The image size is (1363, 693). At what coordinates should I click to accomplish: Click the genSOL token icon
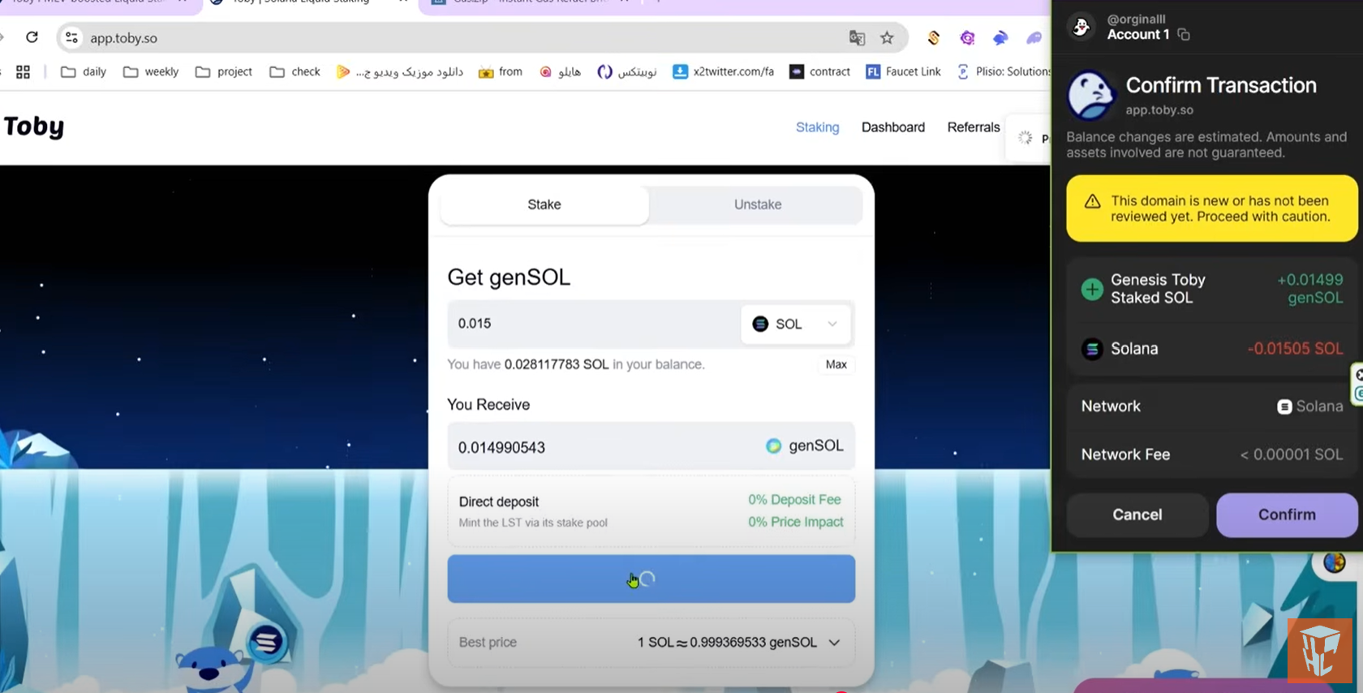(x=773, y=445)
